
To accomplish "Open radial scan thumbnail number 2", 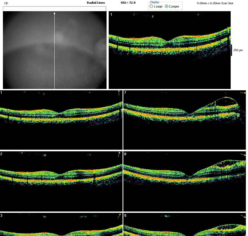I will 61,181.
